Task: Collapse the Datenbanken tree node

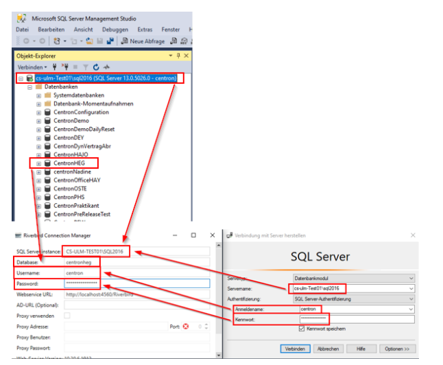Action: 29,87
